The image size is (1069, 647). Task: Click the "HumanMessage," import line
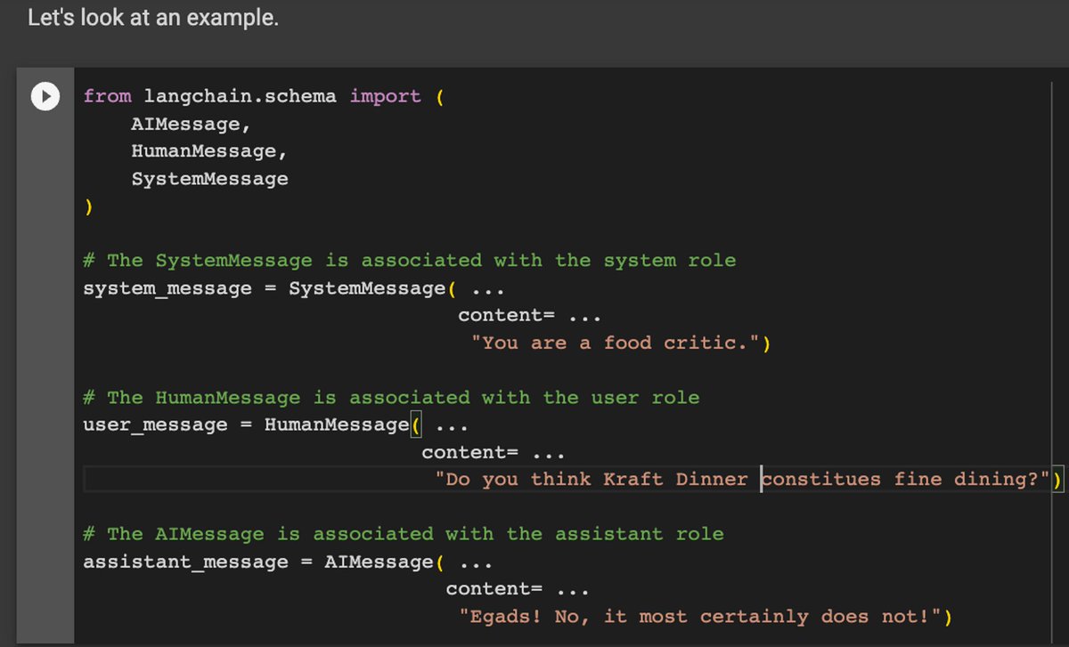(209, 151)
